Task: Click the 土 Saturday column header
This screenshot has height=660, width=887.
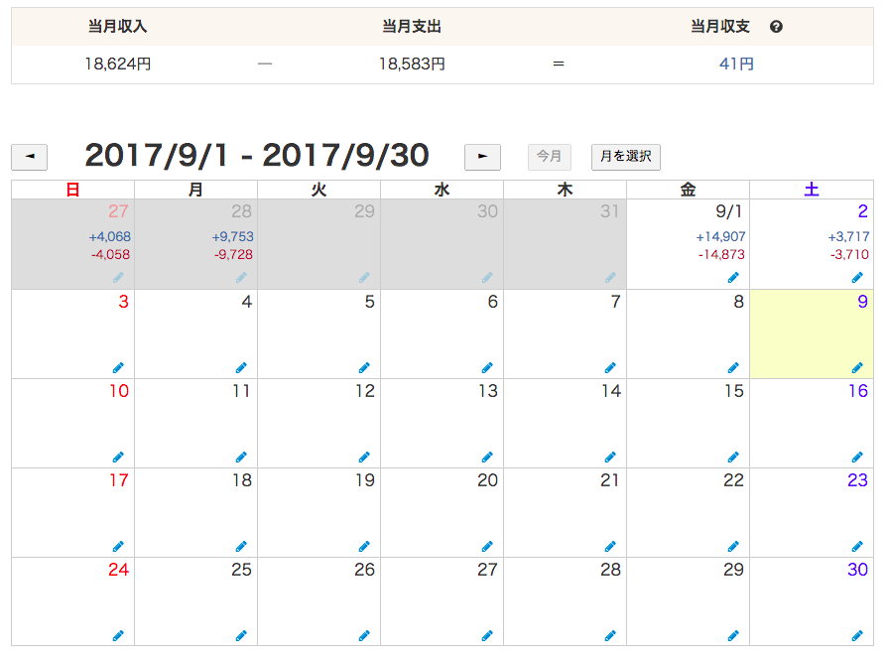Action: (812, 190)
